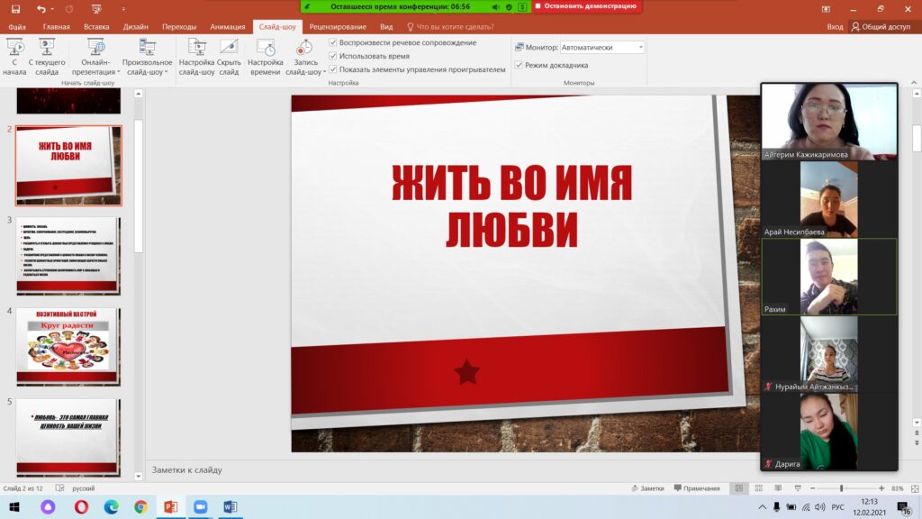Switch to Slide Sorter view
Image resolution: width=922 pixels, height=519 pixels.
tap(758, 488)
